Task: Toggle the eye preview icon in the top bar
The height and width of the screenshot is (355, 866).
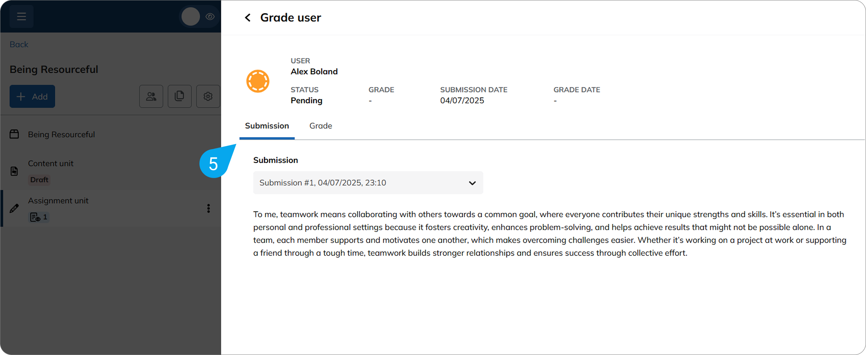Action: point(210,17)
